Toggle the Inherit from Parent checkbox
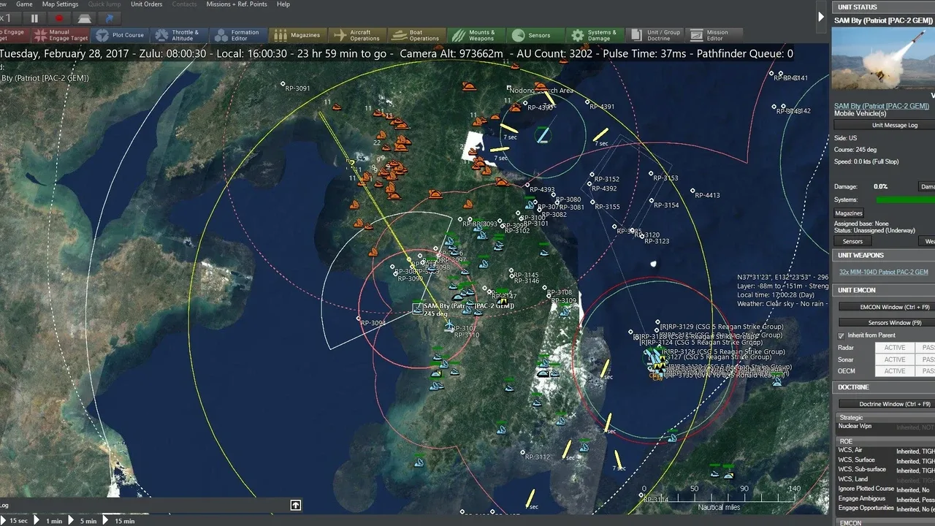The height and width of the screenshot is (526, 935). click(841, 335)
